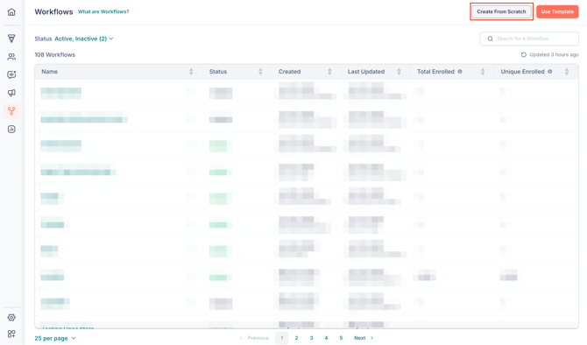
Task: Click the Previous pagination button
Action: (x=254, y=338)
